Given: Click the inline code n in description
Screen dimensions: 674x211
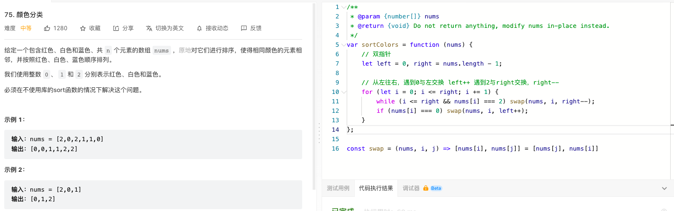Looking at the screenshot, I should [108, 51].
